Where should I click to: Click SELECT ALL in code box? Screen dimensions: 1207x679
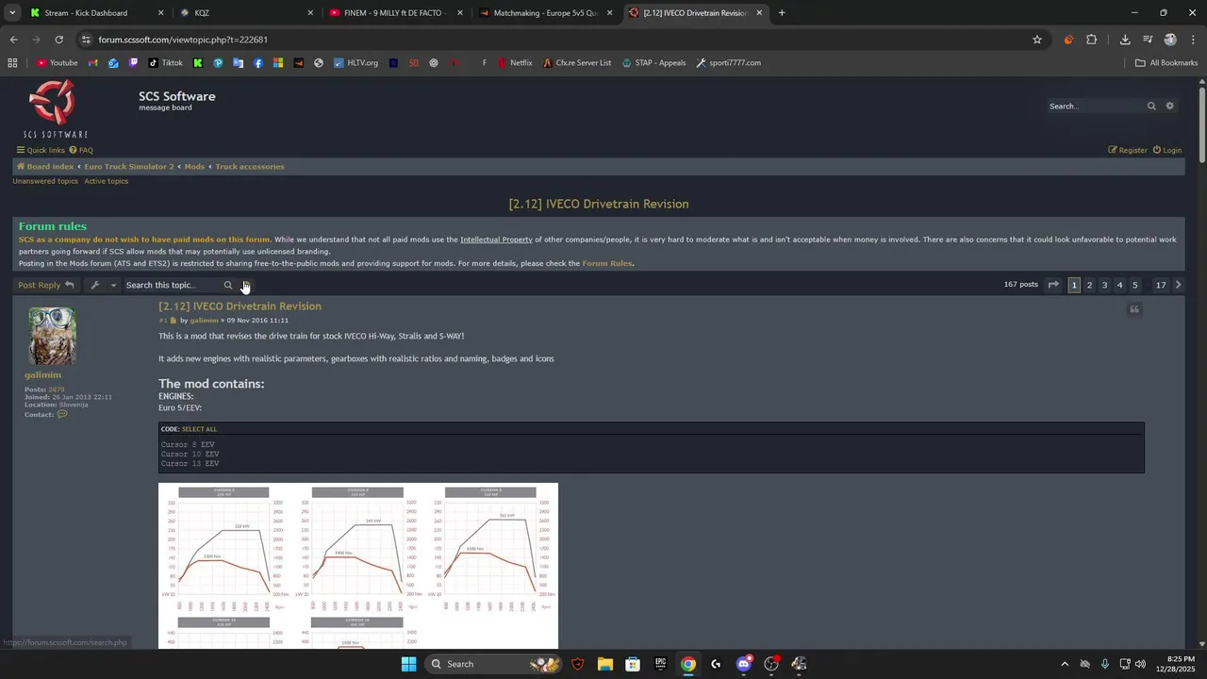(x=199, y=429)
